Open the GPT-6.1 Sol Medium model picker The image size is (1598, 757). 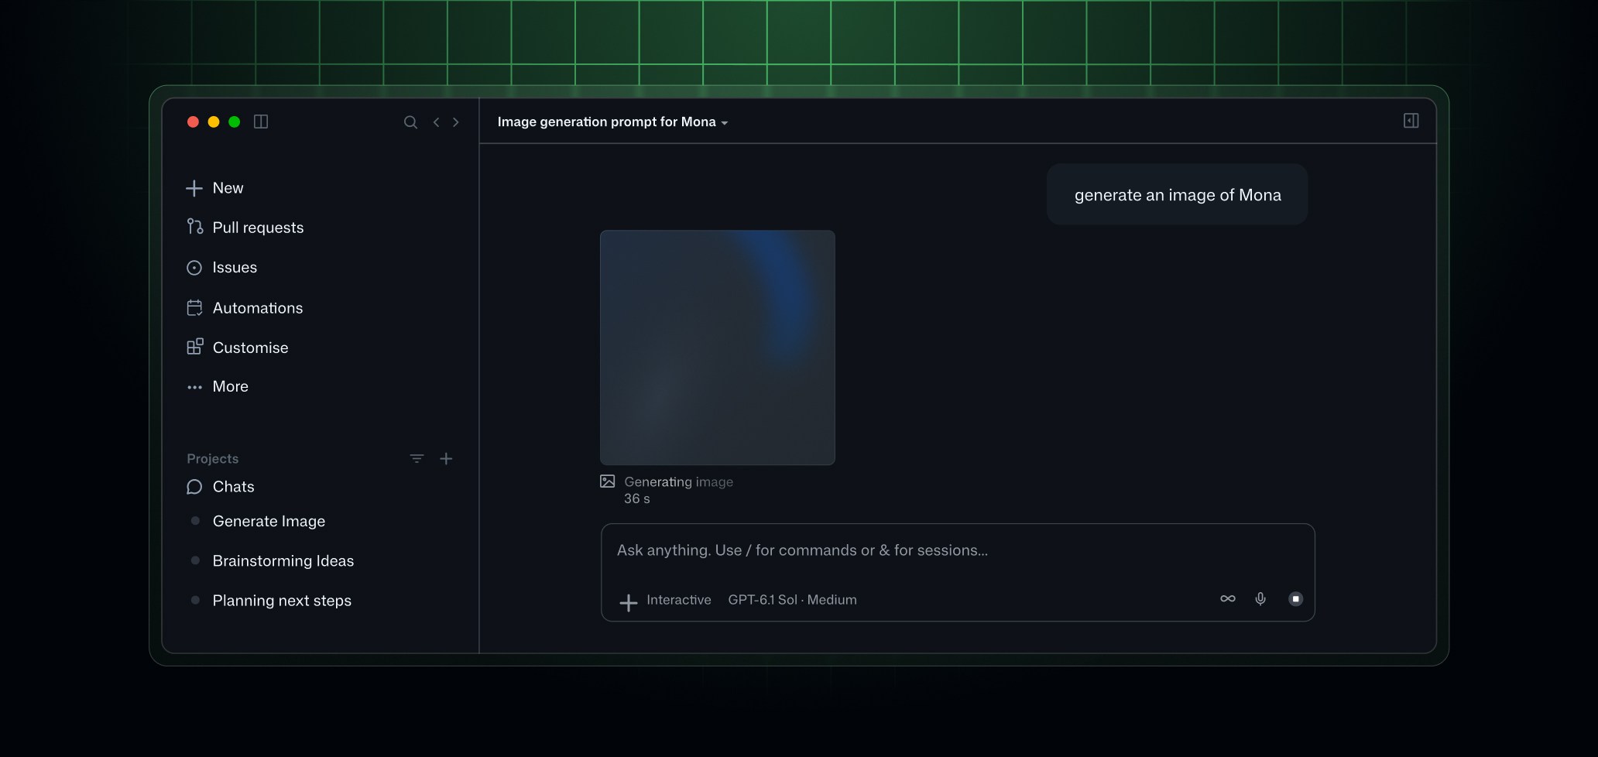coord(792,600)
